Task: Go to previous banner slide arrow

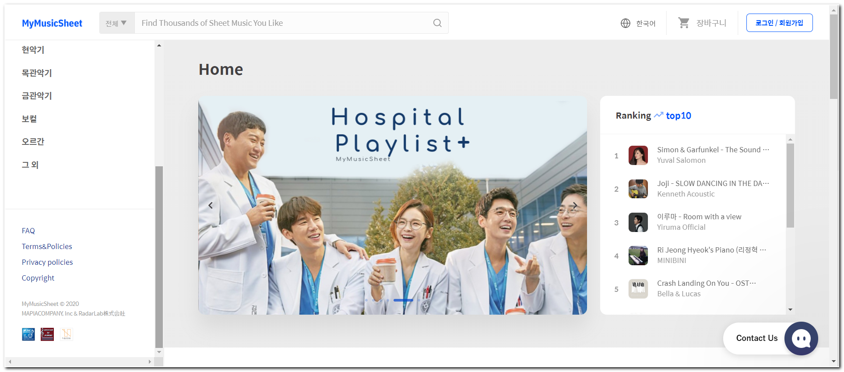Action: point(211,205)
